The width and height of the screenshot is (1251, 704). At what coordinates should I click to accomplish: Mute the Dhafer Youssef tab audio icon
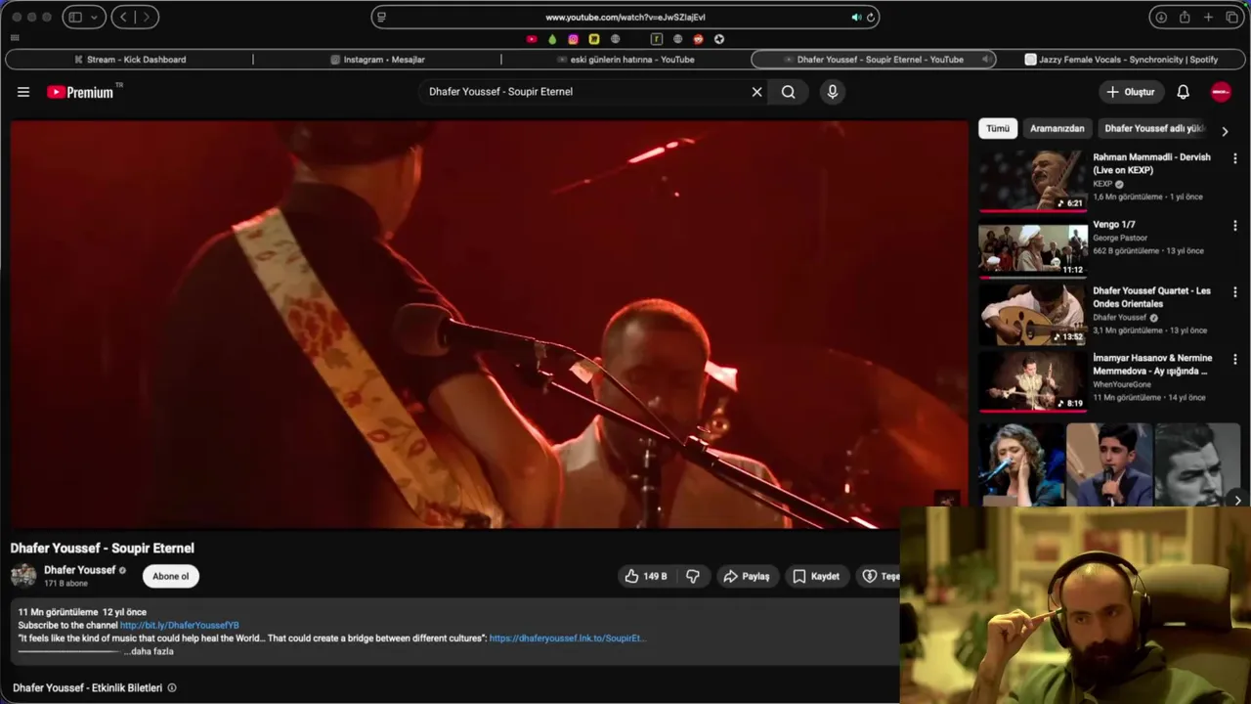pyautogui.click(x=985, y=60)
